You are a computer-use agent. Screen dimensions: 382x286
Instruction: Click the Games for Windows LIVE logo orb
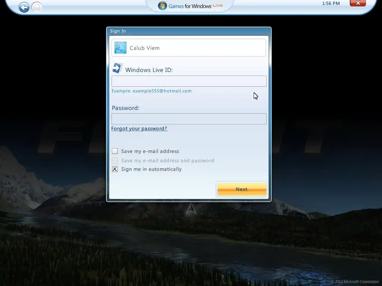pyautogui.click(x=162, y=6)
